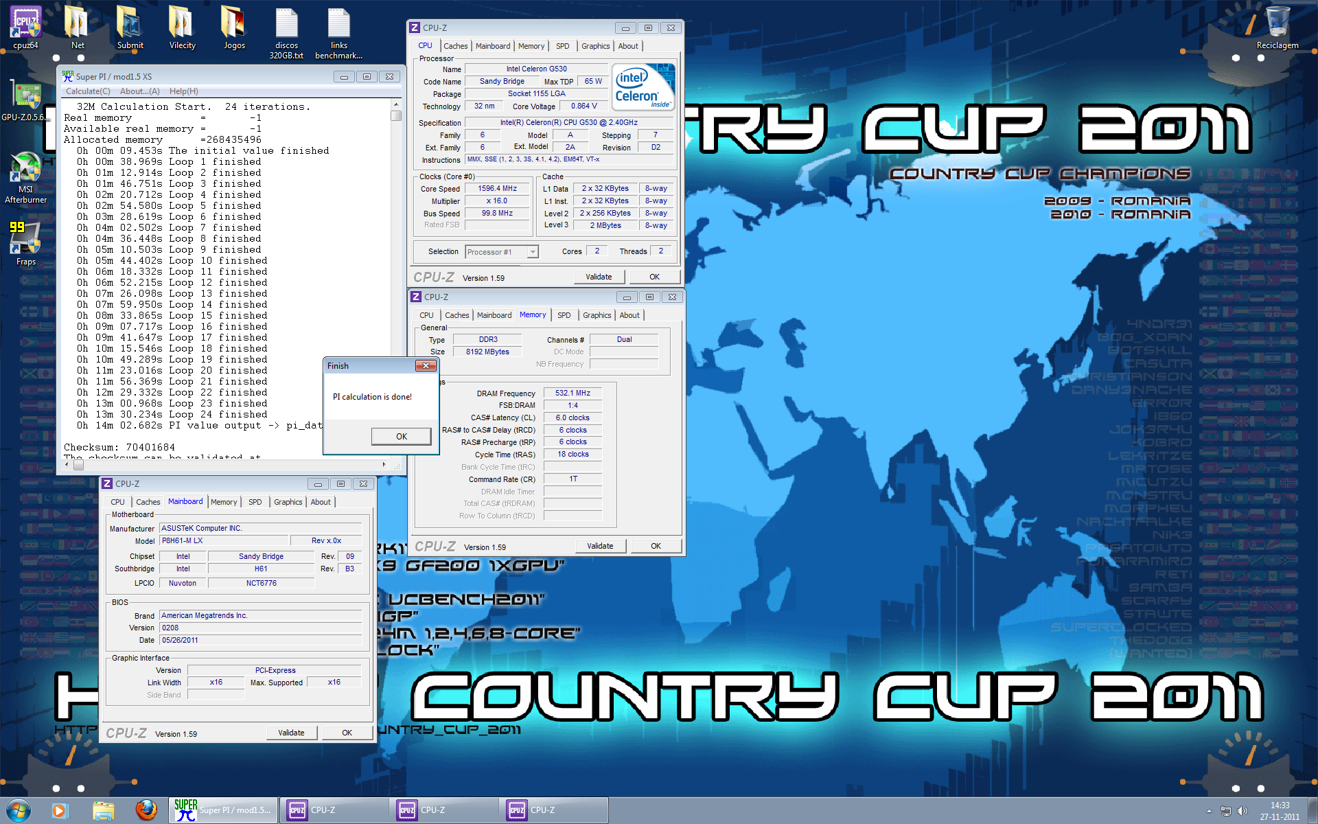
Task: Click Super PI horizontal scrollbar thumb
Action: (79, 465)
